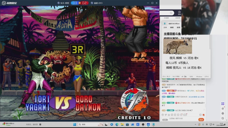Click the taskbar search box

[x=91, y=125]
